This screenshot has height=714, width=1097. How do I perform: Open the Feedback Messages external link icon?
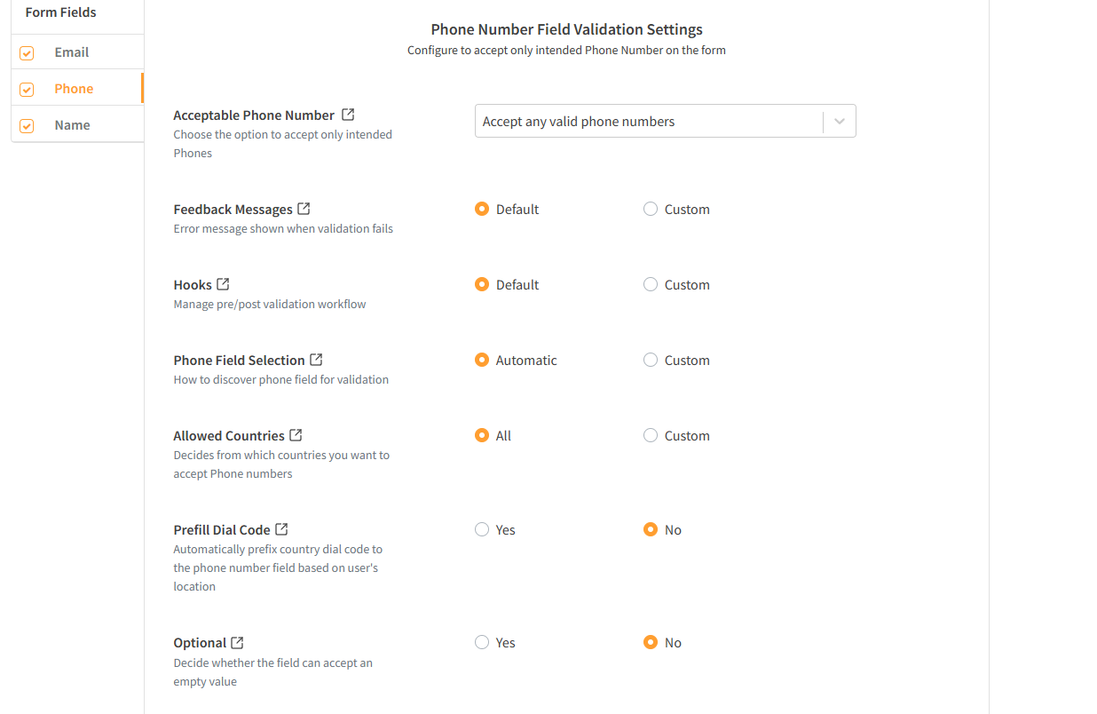304,208
